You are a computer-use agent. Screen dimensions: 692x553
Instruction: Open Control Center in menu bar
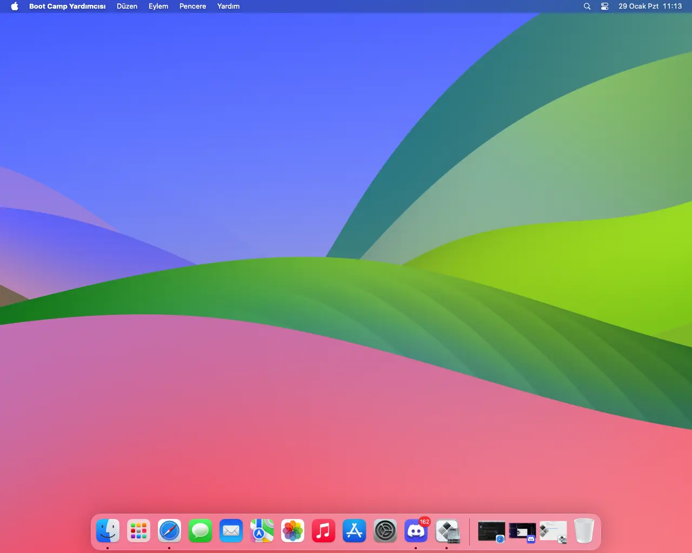[605, 6]
